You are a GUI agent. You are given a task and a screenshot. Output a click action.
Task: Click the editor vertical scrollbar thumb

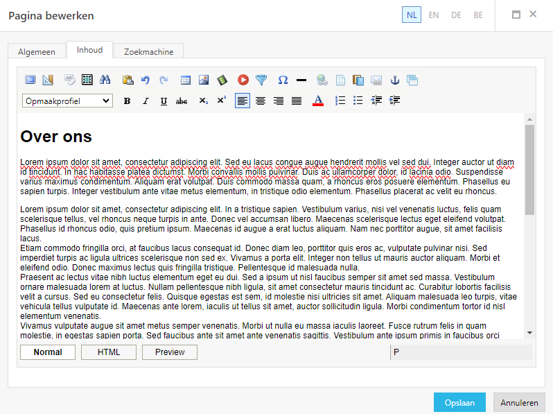point(529,170)
